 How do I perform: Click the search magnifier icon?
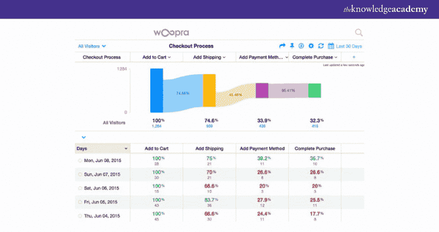(358, 32)
